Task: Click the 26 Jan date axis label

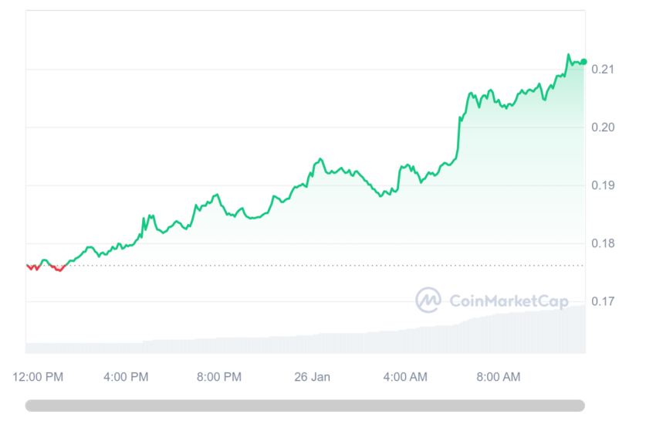Action: pos(312,377)
